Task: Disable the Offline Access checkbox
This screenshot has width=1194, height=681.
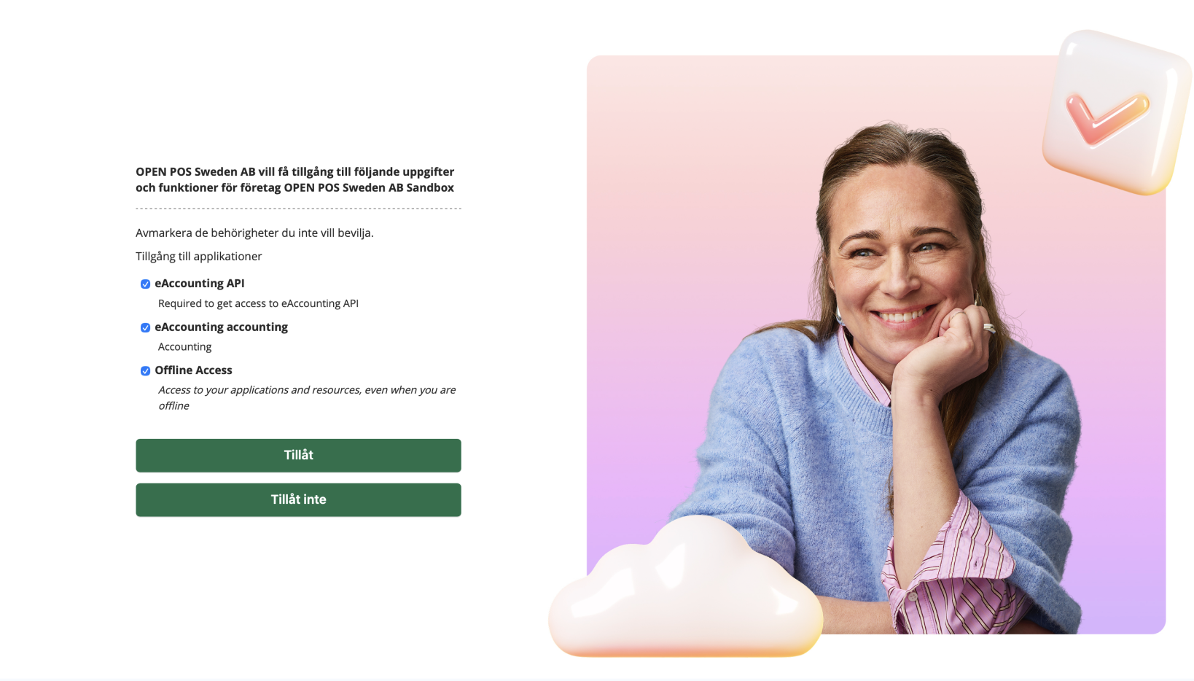Action: point(145,371)
